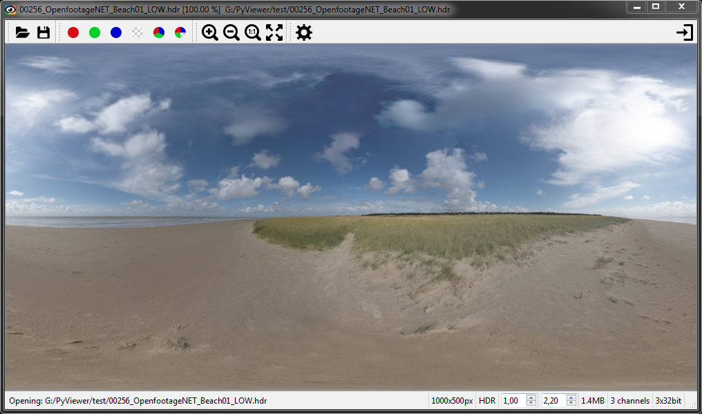Screen dimensions: 702x414
Task: Click the exposure value field showing 1,00
Action: tap(513, 401)
